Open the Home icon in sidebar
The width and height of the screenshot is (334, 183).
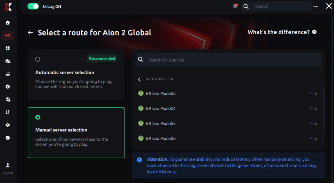point(8,22)
